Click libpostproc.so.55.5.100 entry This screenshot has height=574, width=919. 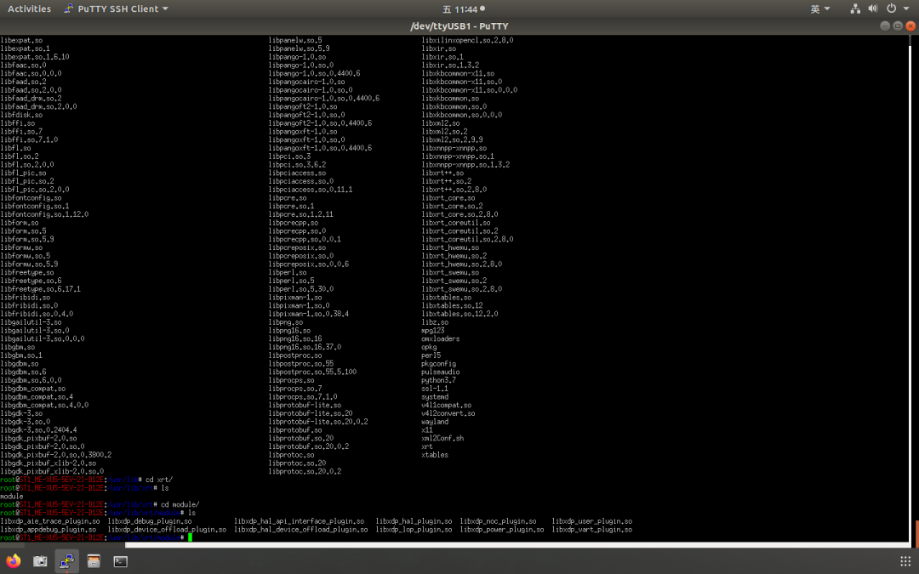[x=312, y=372]
